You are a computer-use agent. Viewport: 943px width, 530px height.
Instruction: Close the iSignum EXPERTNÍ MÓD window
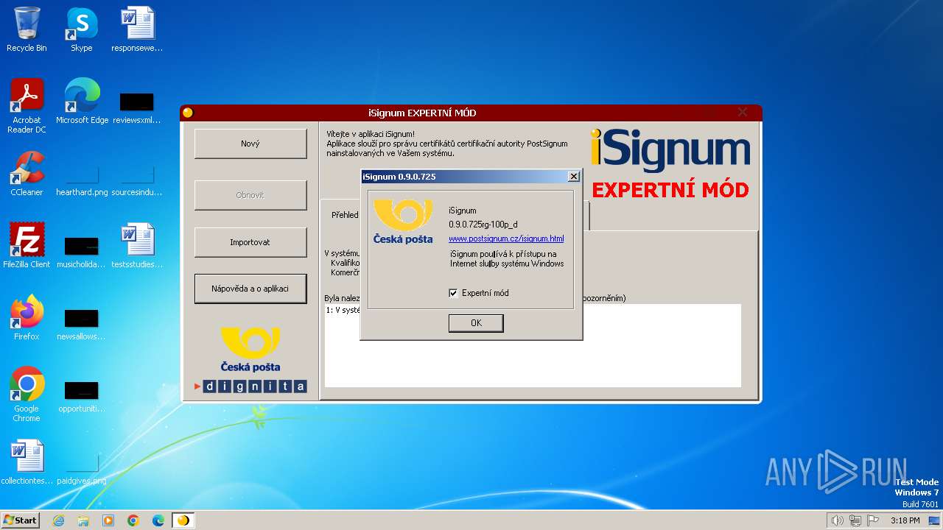coord(743,113)
